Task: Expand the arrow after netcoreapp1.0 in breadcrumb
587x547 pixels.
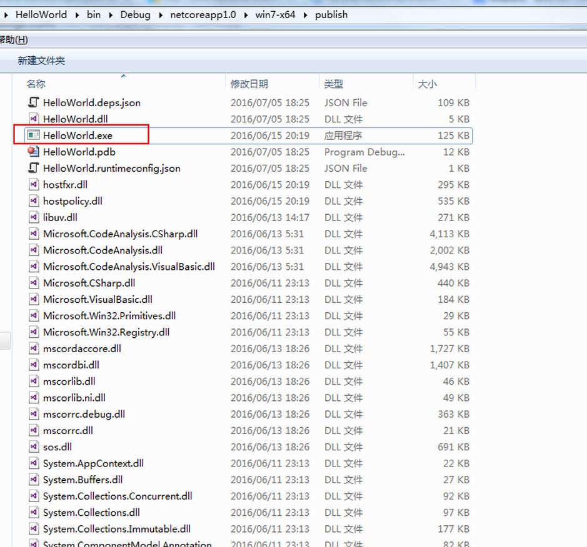Action: pyautogui.click(x=246, y=15)
